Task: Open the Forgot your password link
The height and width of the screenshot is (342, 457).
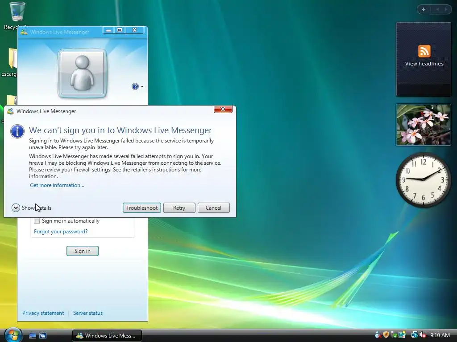Action: pos(61,232)
